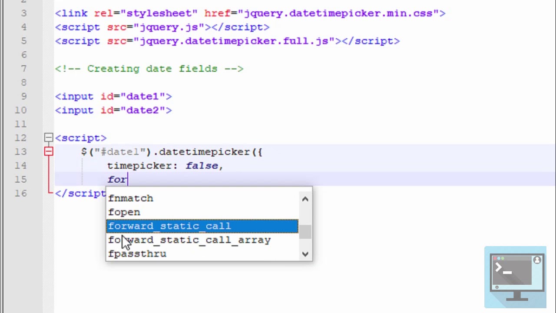Click the typed "for" text on line 15
The width and height of the screenshot is (556, 313).
[117, 180]
